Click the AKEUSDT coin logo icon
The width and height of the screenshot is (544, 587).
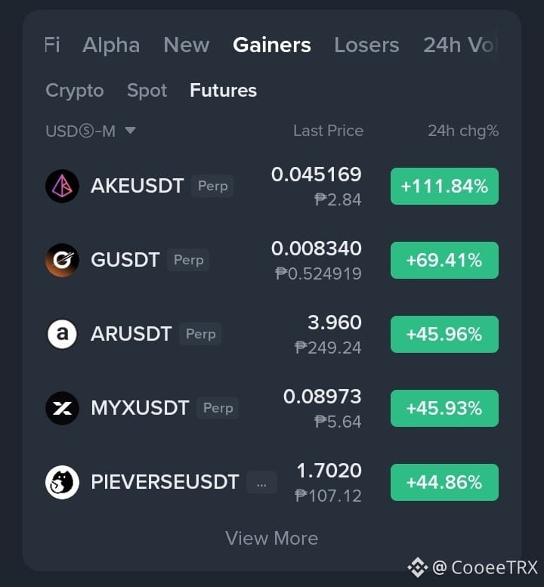click(x=62, y=186)
